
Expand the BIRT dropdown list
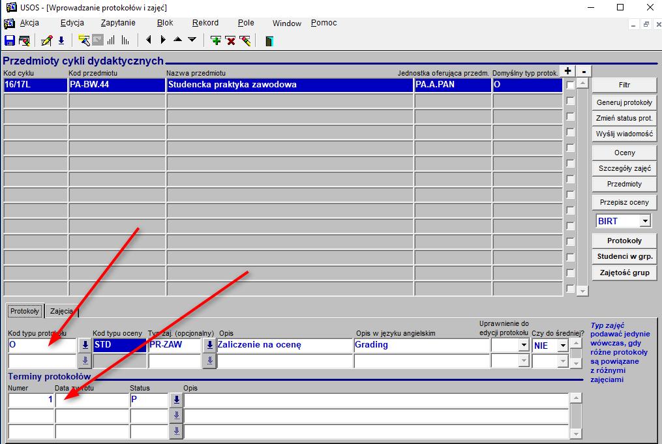point(644,221)
